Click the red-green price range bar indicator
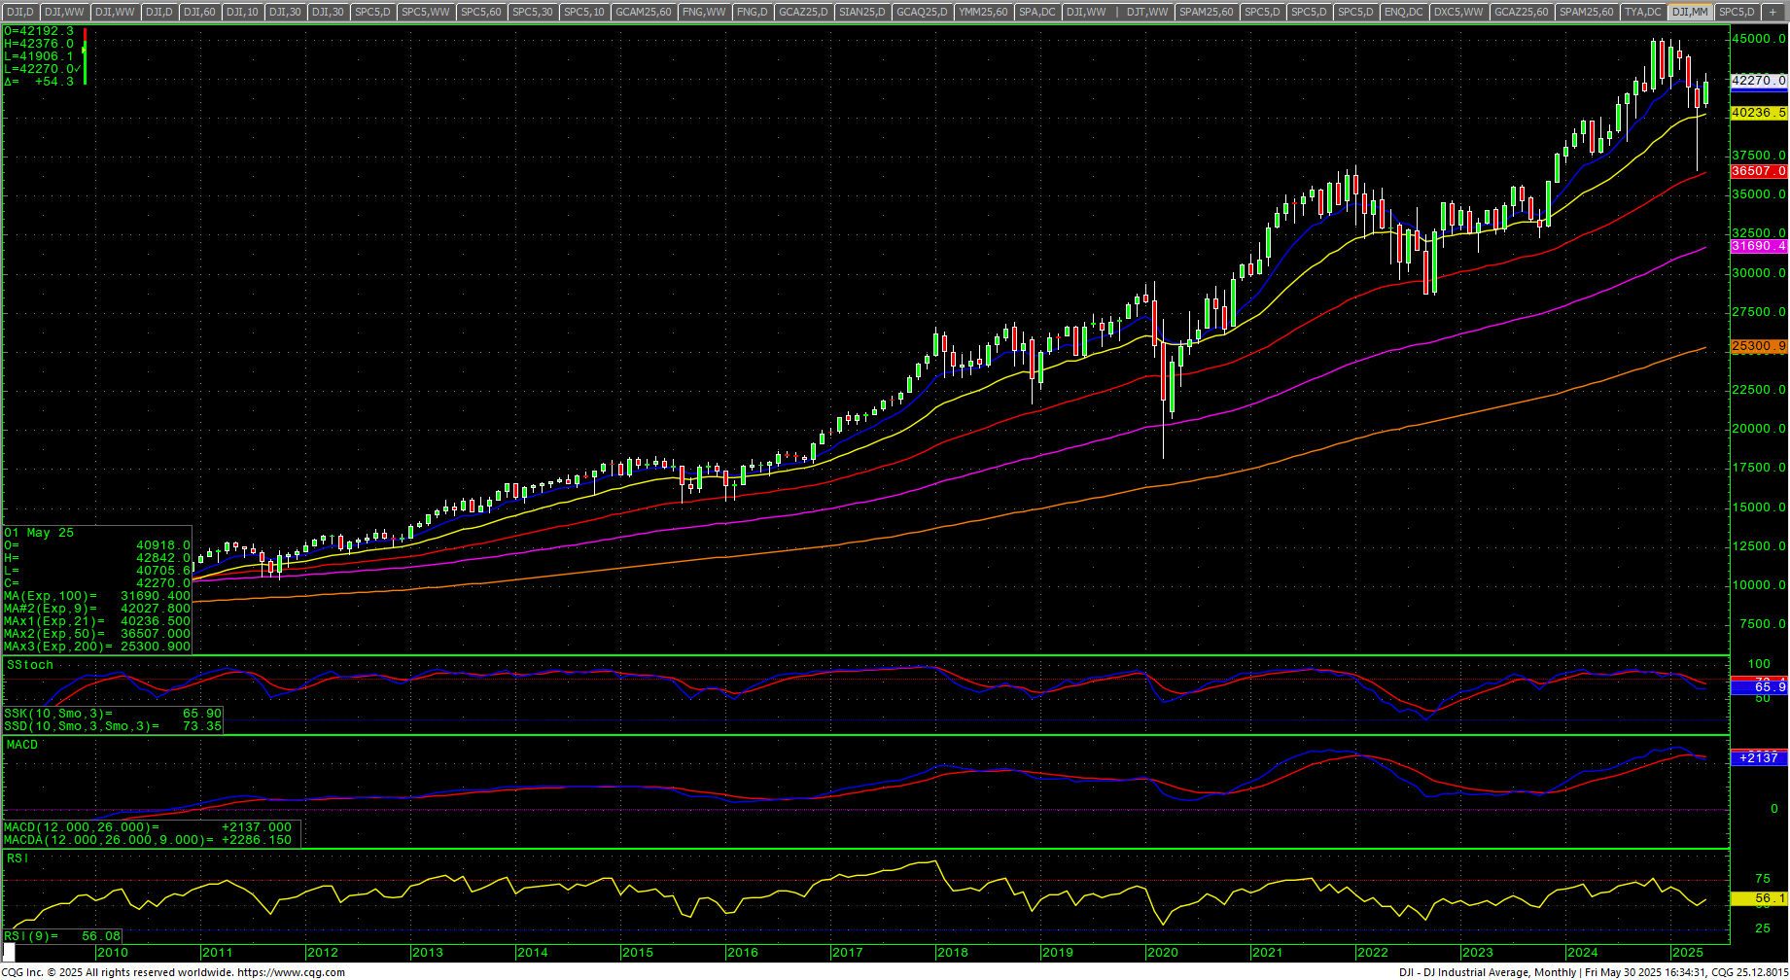 click(85, 56)
